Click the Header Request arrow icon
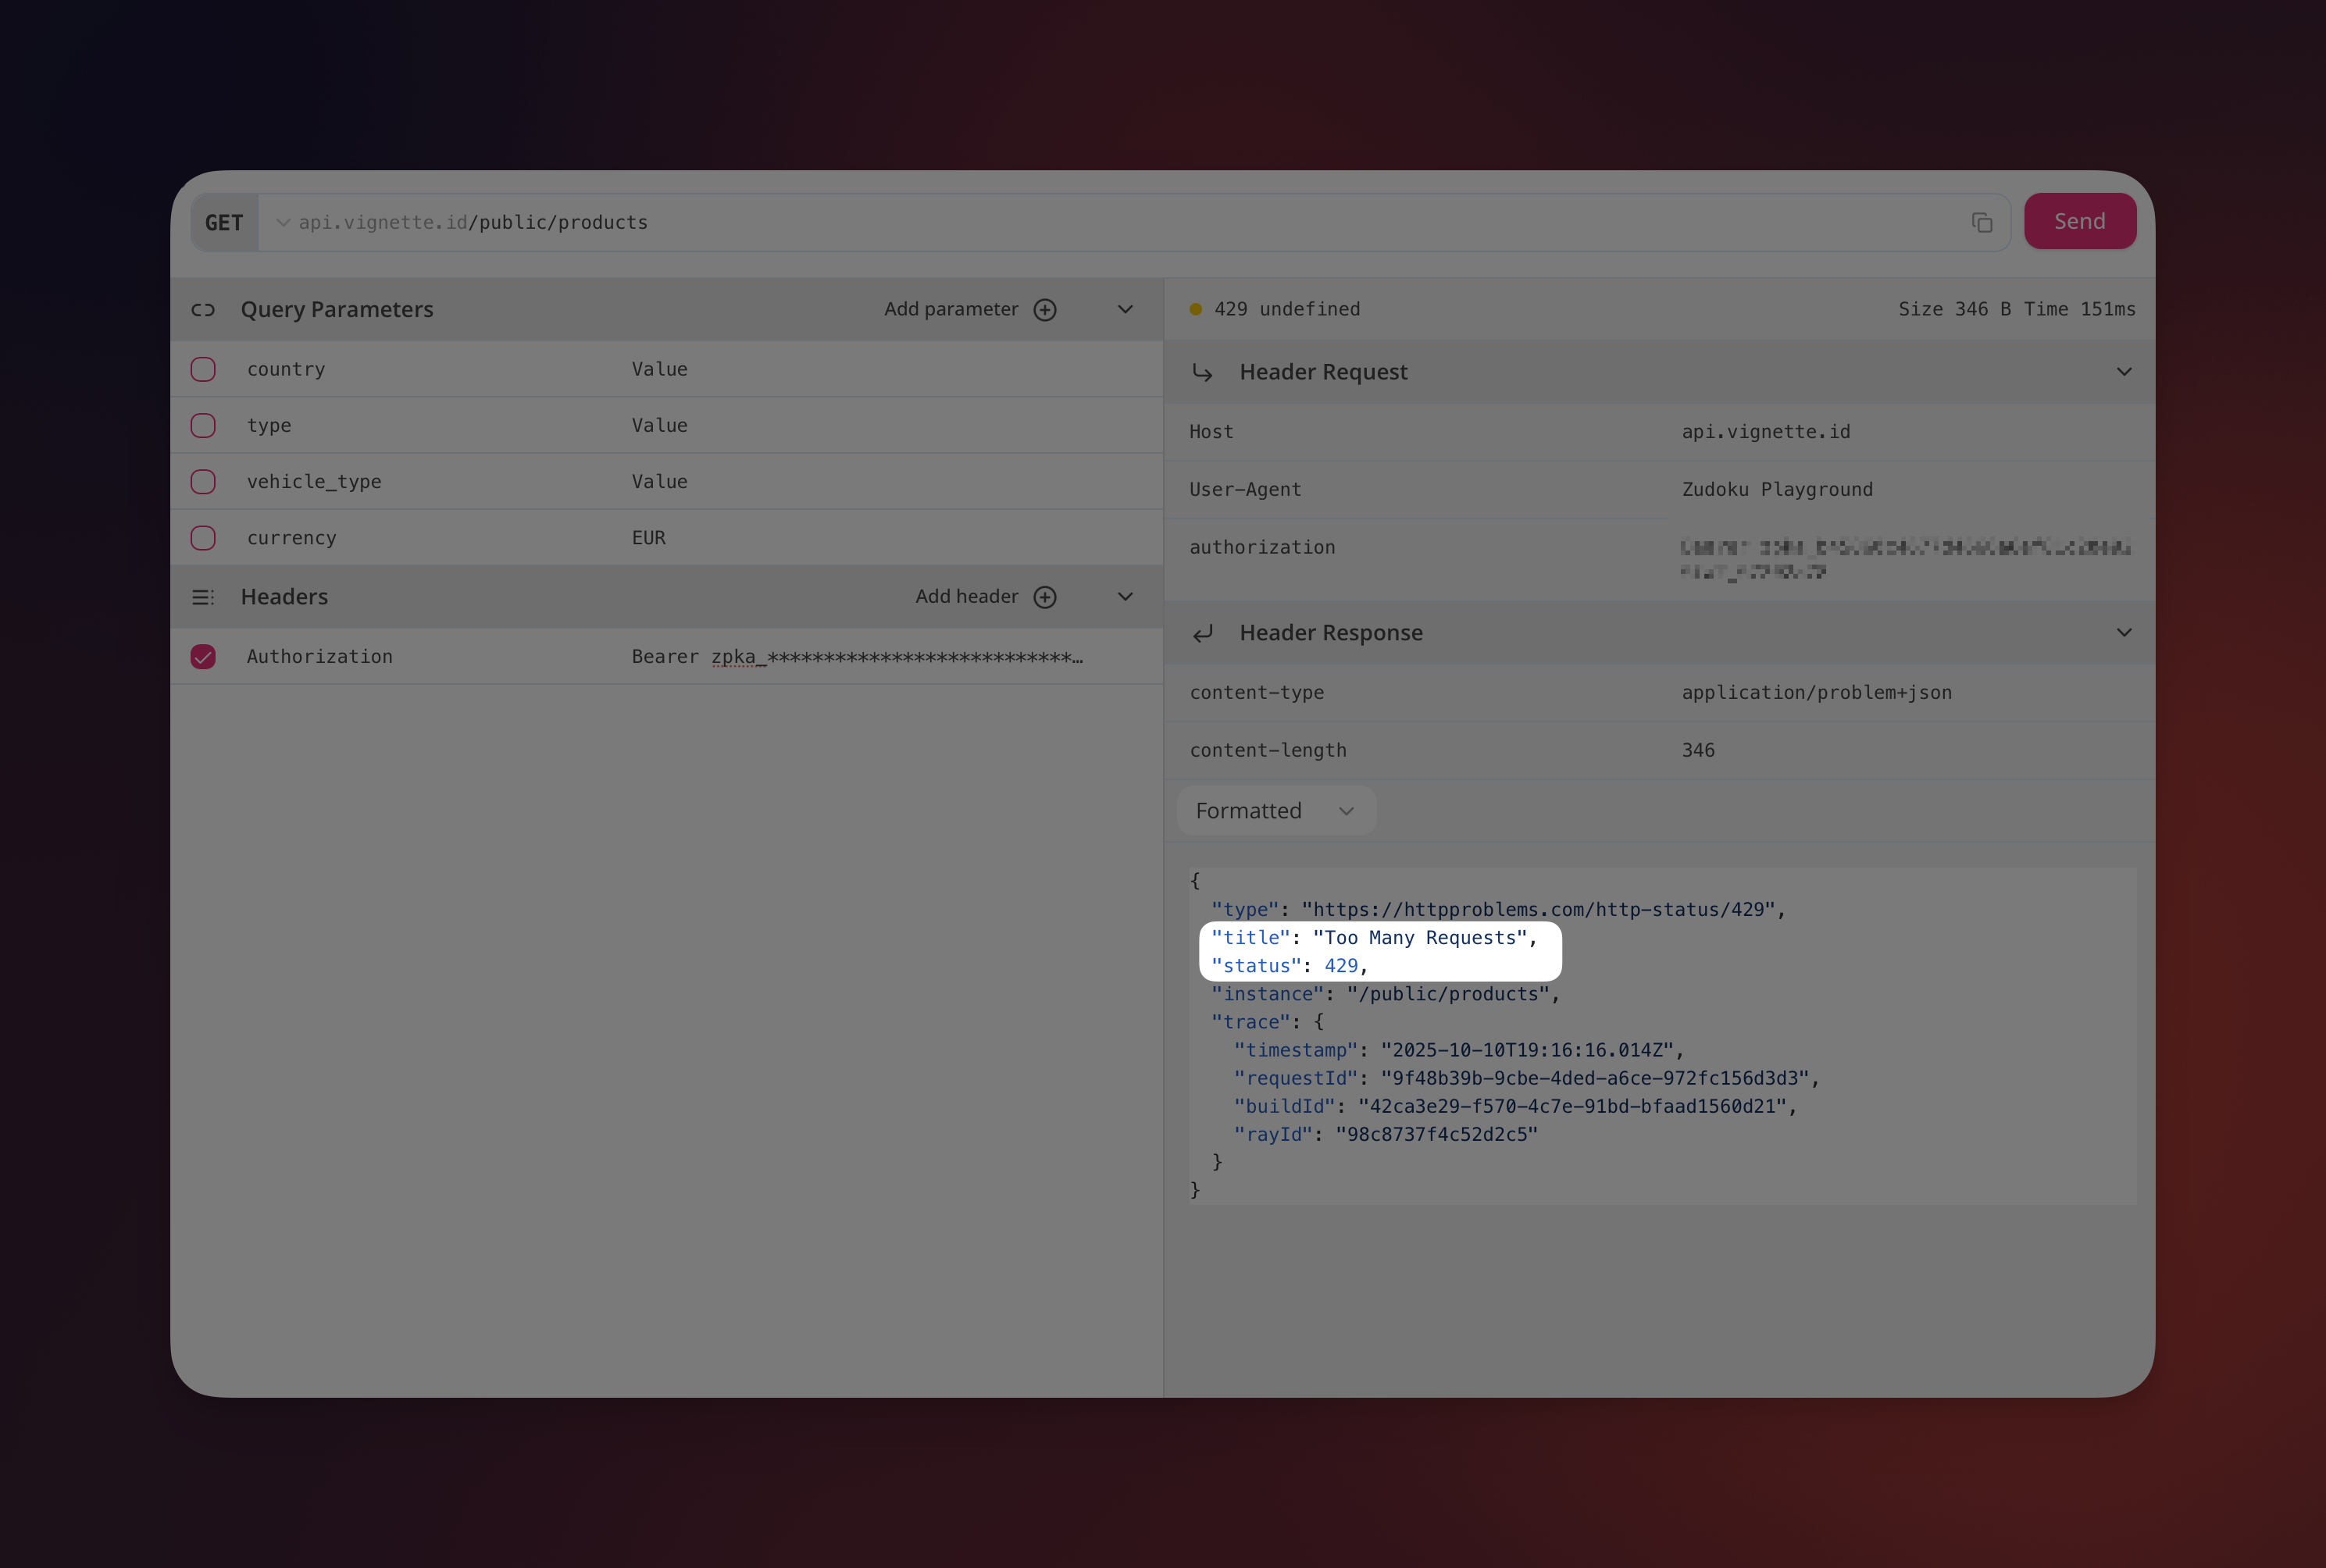Image resolution: width=2326 pixels, height=1568 pixels. pos(1202,373)
